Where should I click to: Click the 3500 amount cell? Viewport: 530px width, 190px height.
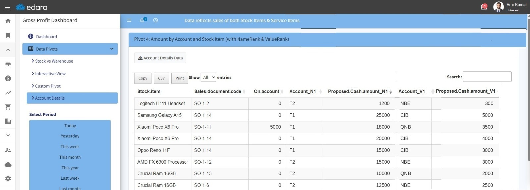[464, 127]
